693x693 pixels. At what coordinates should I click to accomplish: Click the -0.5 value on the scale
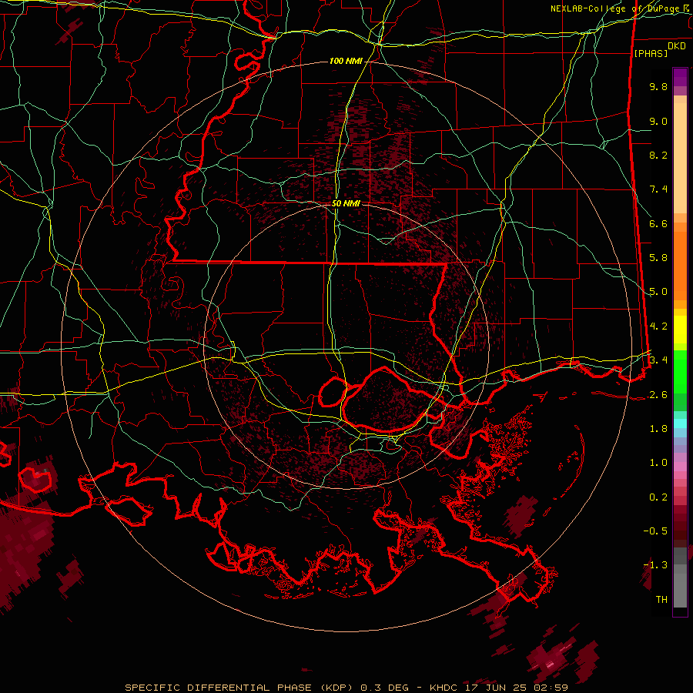pyautogui.click(x=655, y=531)
